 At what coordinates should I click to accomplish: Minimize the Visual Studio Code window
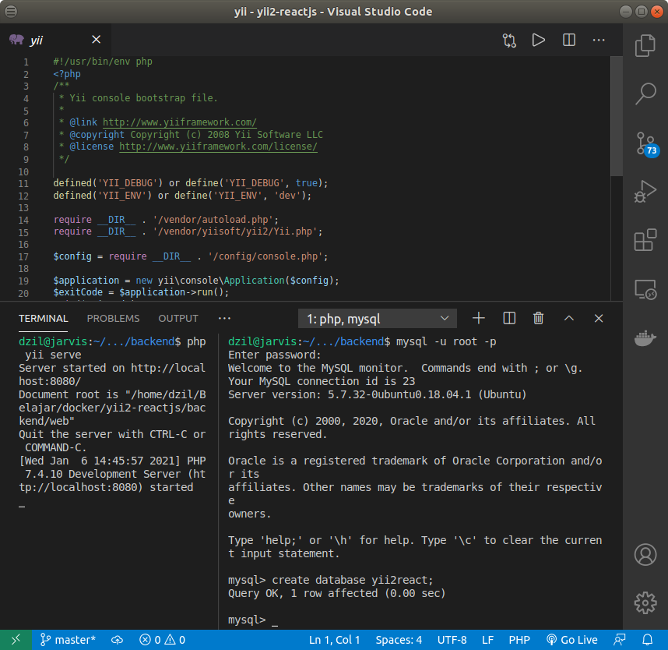coord(625,12)
